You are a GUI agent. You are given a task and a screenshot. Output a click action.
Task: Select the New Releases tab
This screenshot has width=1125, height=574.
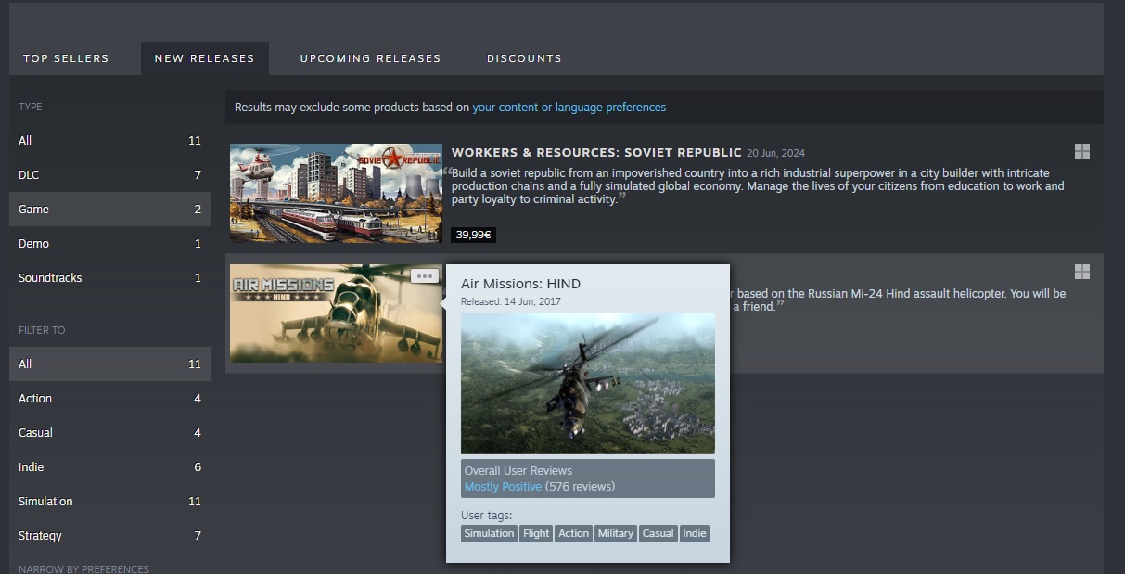pyautogui.click(x=204, y=58)
